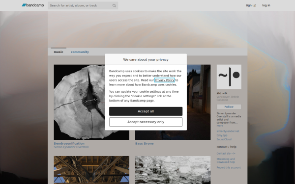
Task: Visit the bsky.app link
Action: coord(222,135)
